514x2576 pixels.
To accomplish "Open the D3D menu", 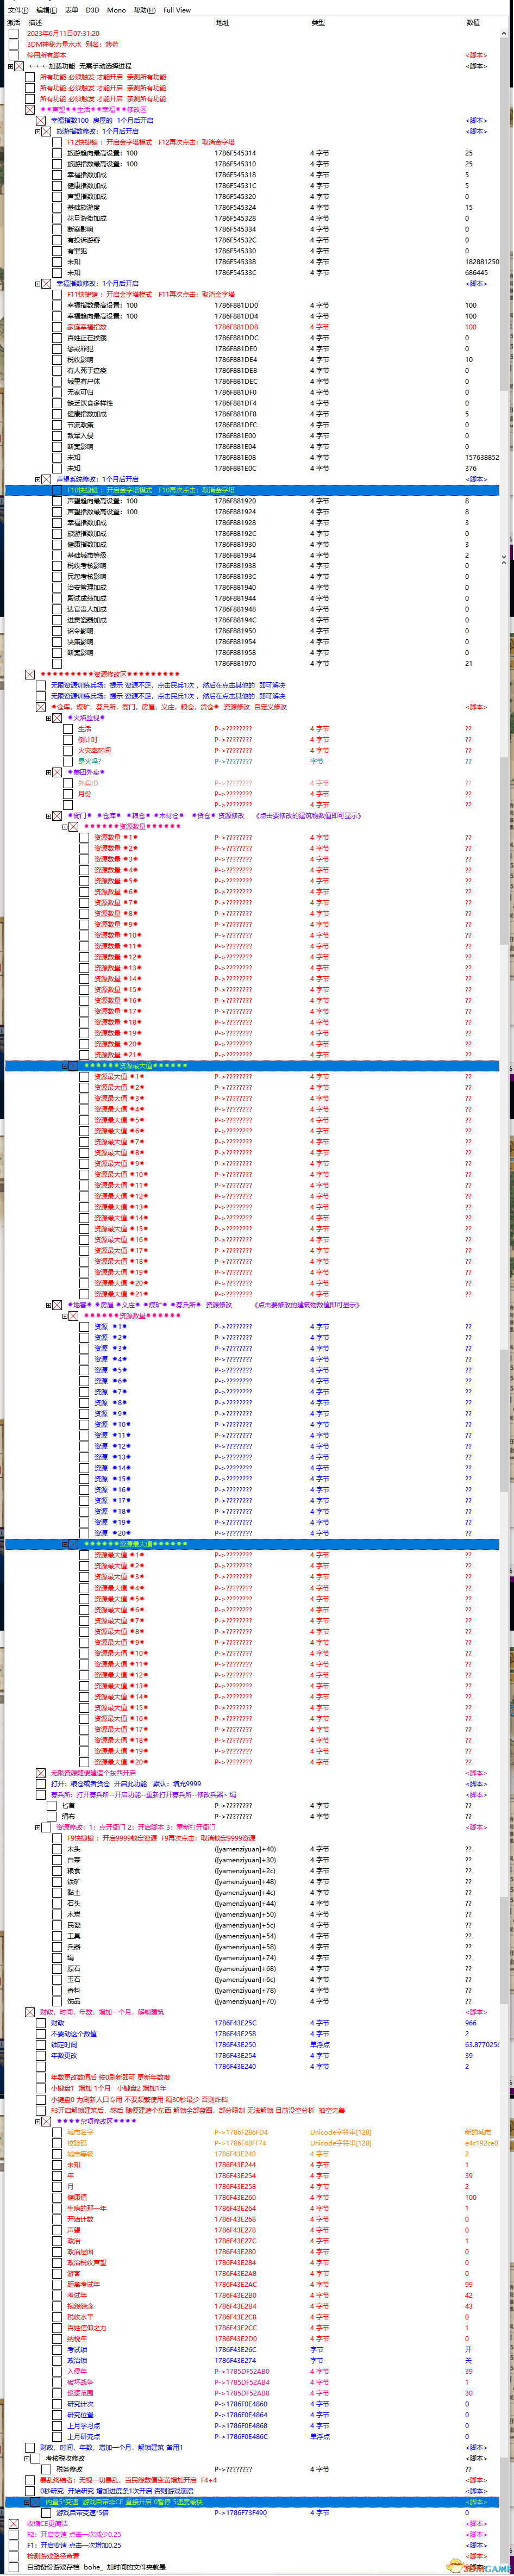I will click(92, 10).
